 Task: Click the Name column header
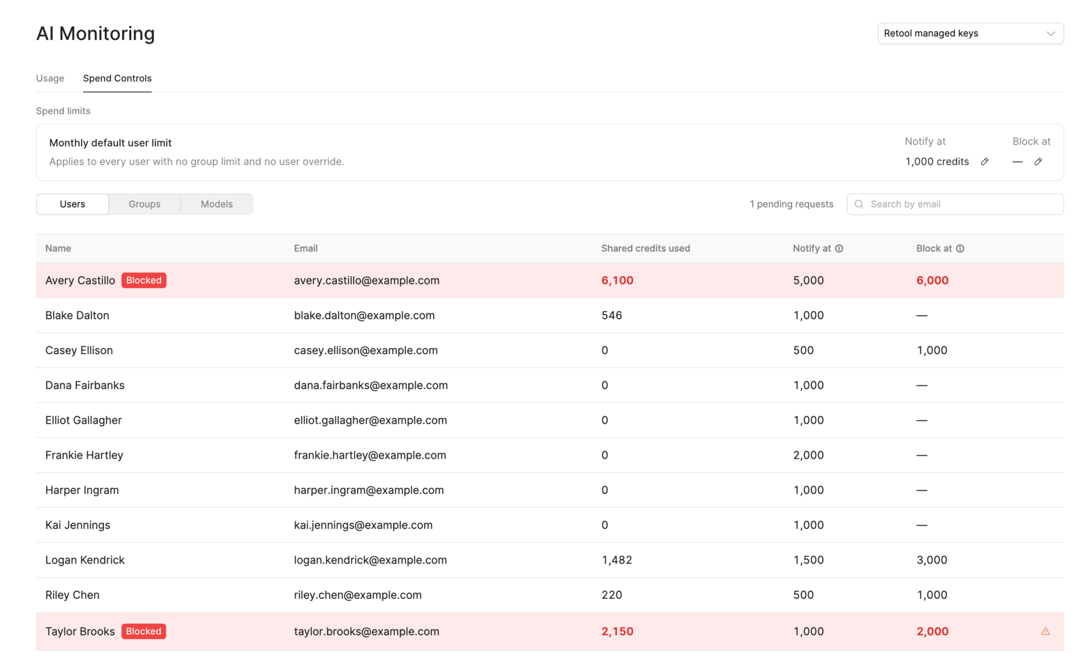(58, 248)
